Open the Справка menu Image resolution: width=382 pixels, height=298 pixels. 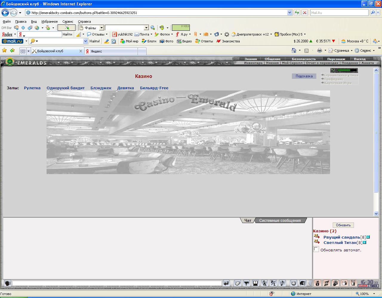pyautogui.click(x=84, y=21)
